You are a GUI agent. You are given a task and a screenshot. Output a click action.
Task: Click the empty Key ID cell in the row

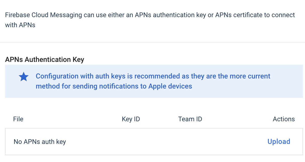pos(131,142)
